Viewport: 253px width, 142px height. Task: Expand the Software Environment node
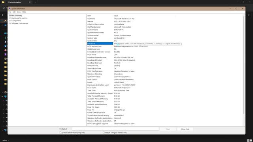[x=10, y=23]
